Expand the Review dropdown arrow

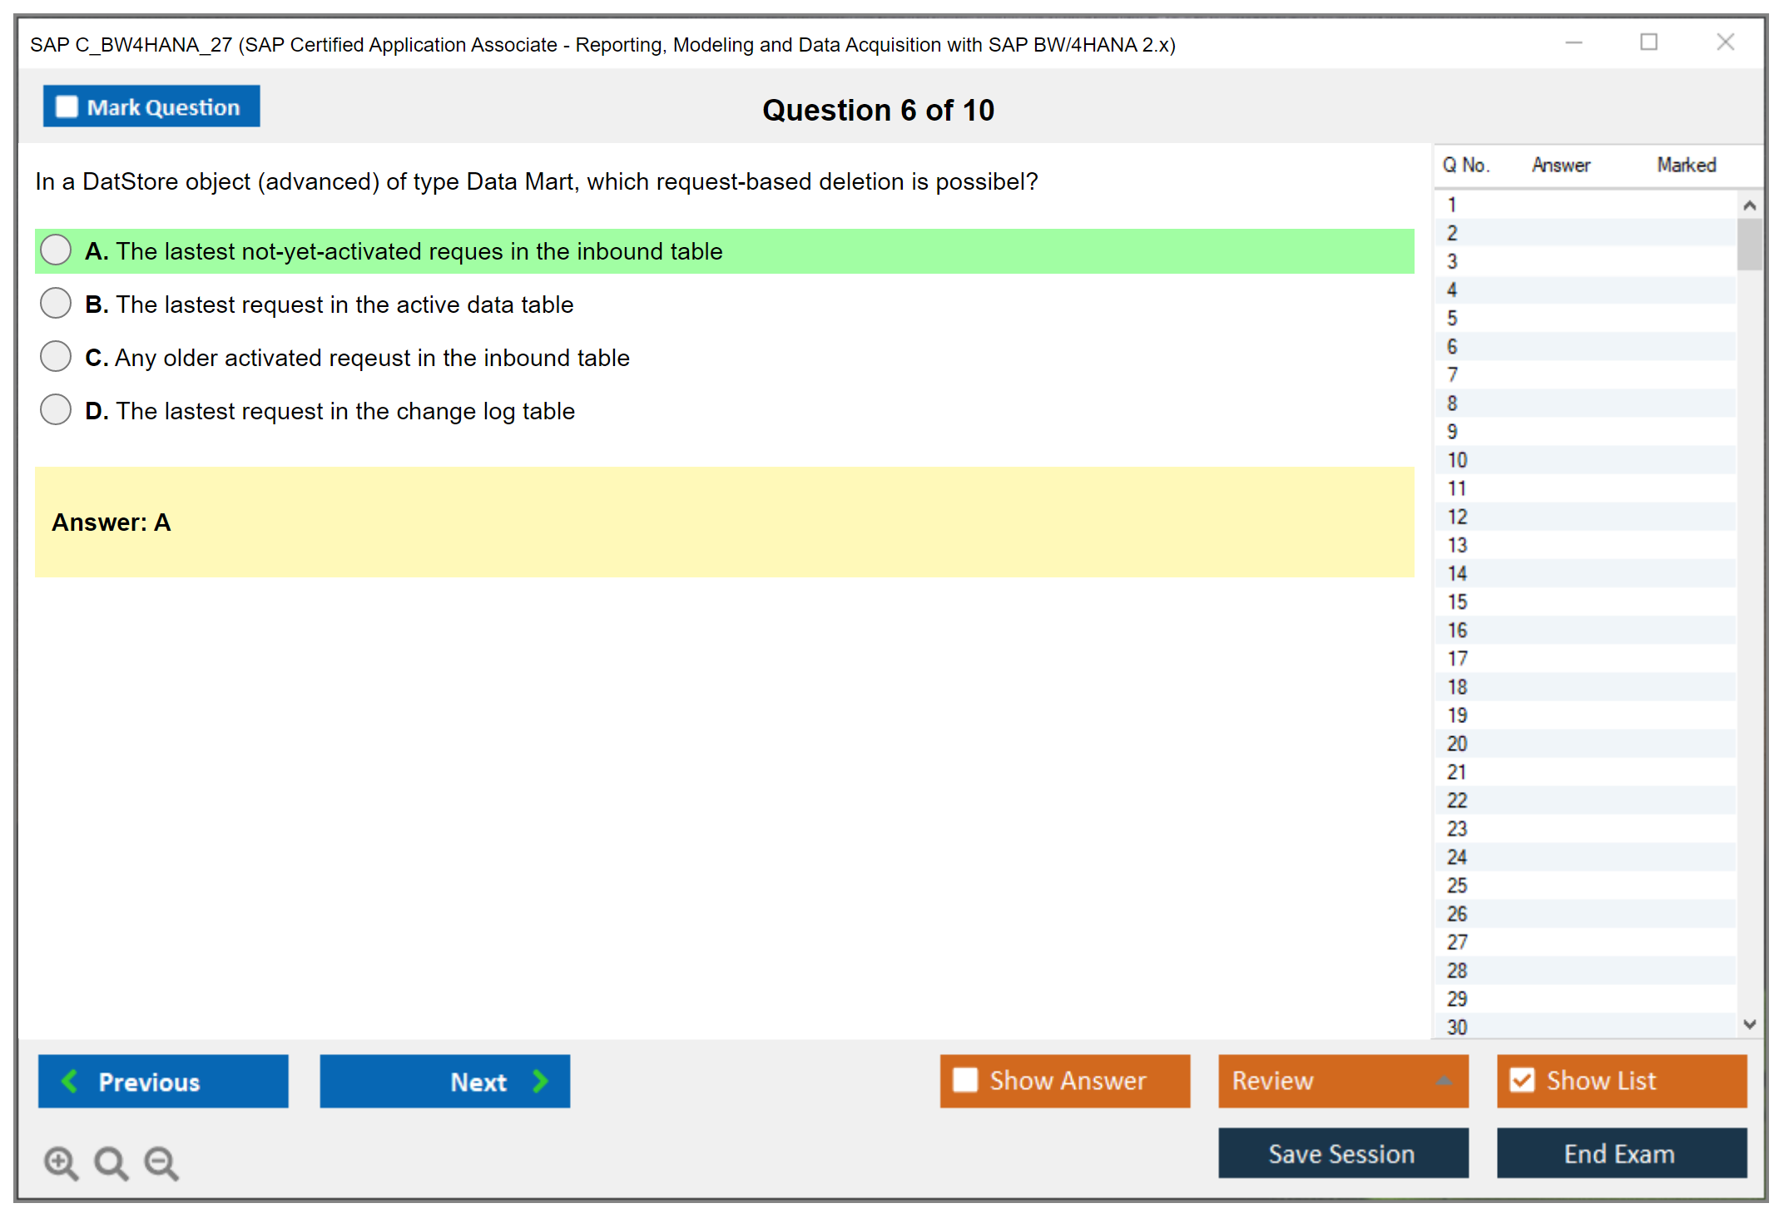coord(1445,1081)
